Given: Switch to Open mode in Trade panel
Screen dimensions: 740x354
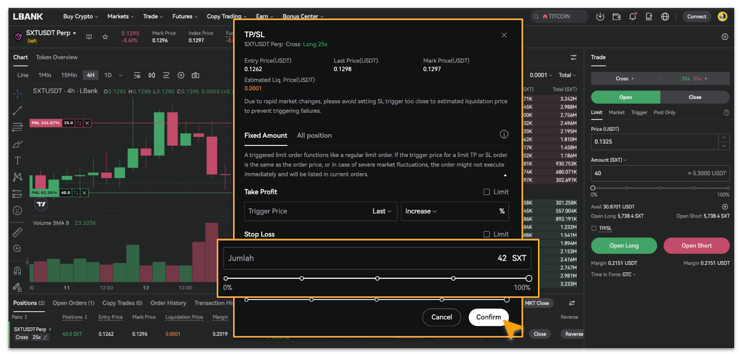Looking at the screenshot, I should tap(626, 97).
